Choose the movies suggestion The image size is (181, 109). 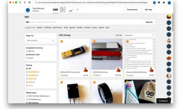tap(87, 28)
